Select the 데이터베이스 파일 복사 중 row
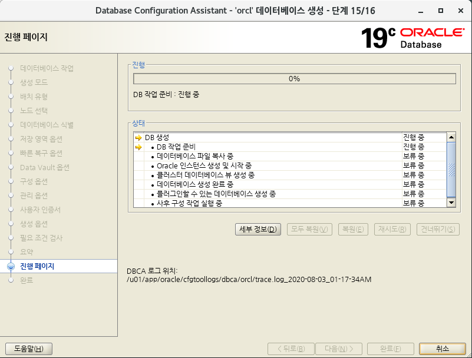Viewport: 472px width, 358px height. tap(290, 157)
